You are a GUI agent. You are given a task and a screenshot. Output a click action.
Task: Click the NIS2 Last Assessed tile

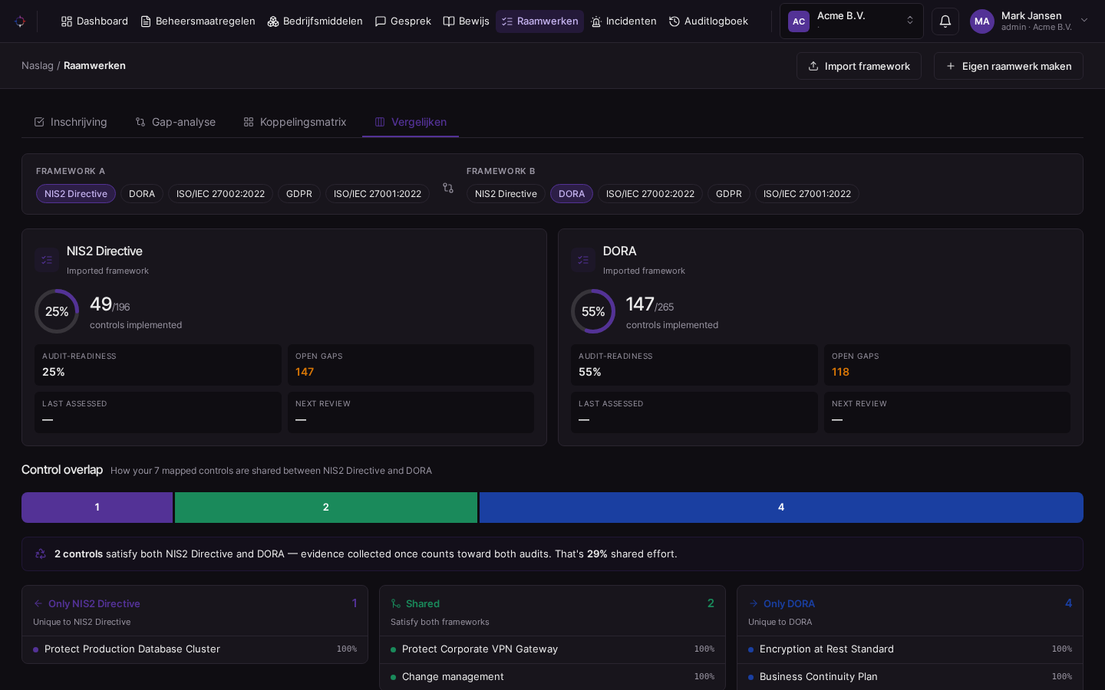point(158,412)
